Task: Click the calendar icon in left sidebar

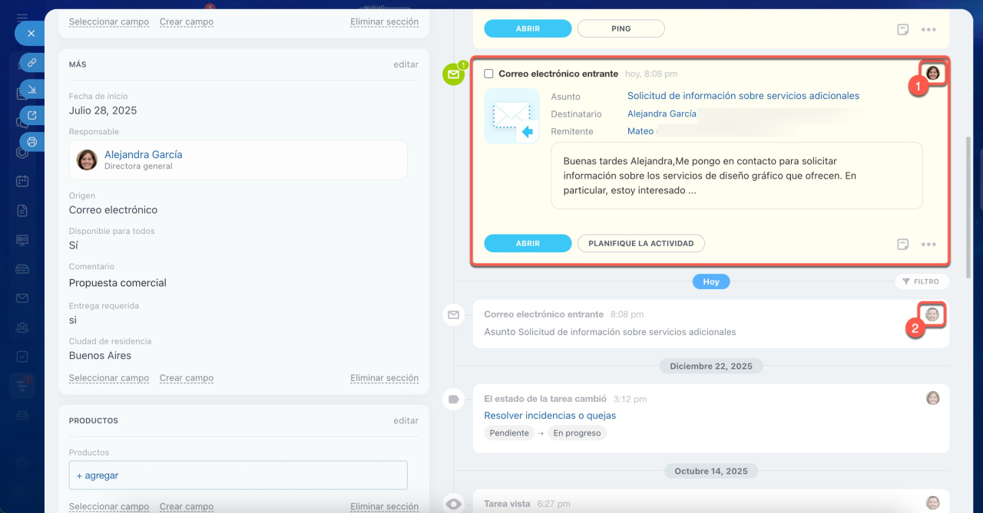Action: [22, 181]
